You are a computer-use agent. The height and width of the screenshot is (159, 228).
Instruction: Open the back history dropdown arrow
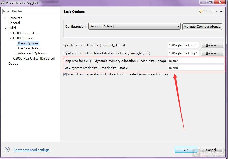click(x=206, y=11)
